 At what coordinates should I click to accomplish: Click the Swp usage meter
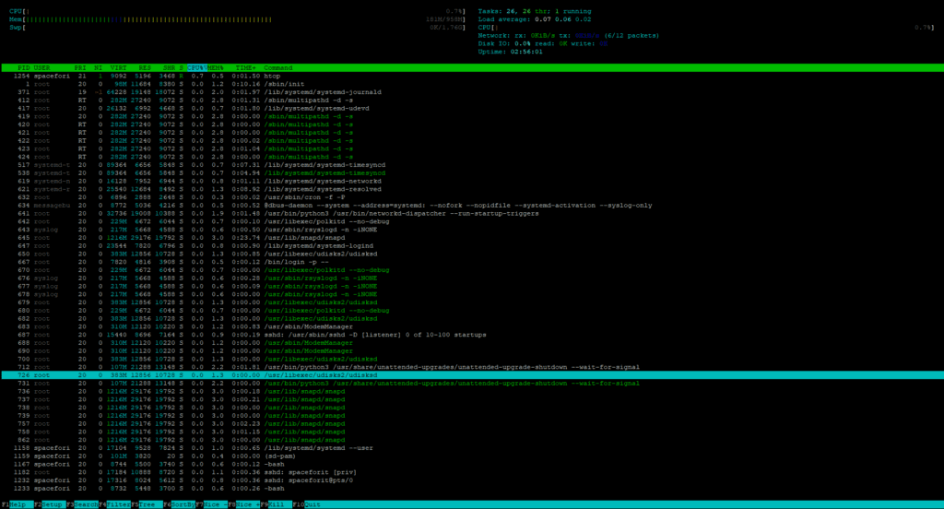pos(237,27)
